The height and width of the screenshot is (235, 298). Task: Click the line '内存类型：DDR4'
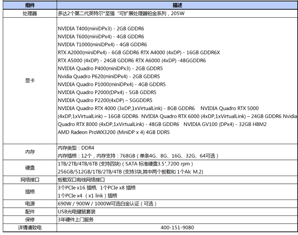coord(76,148)
